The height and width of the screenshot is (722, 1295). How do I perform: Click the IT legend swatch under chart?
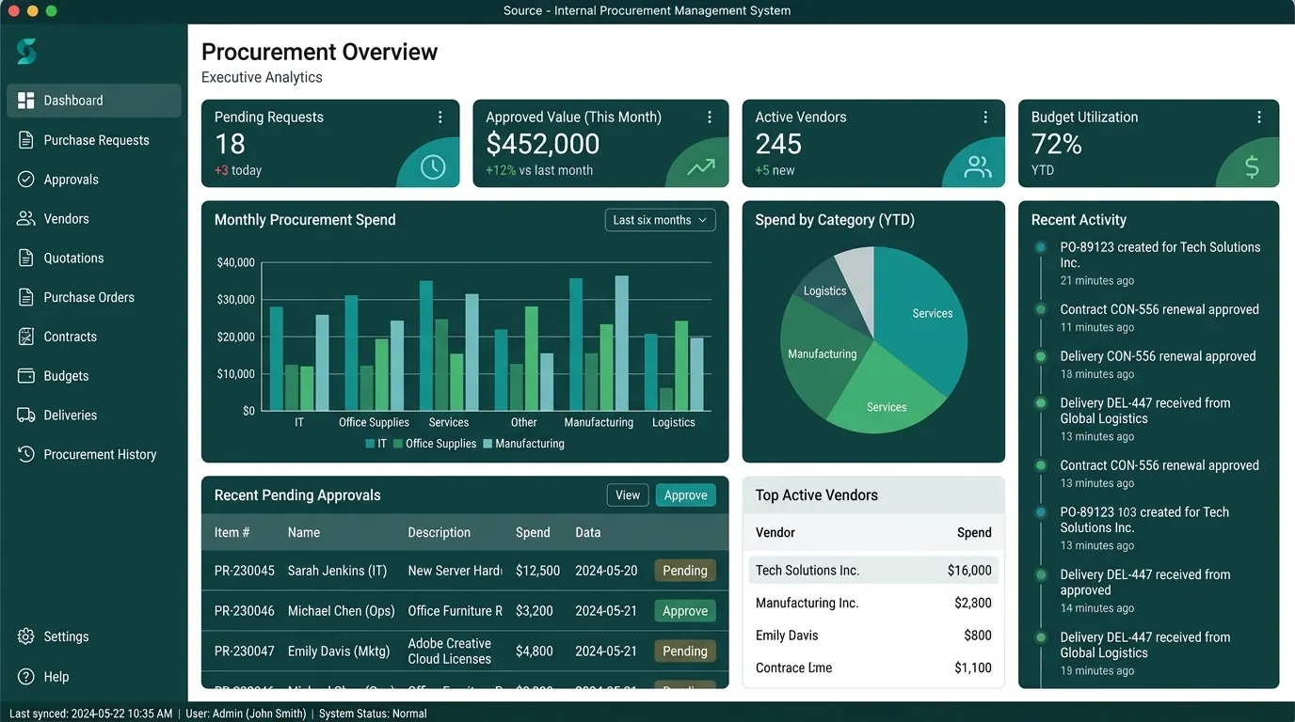click(x=370, y=444)
